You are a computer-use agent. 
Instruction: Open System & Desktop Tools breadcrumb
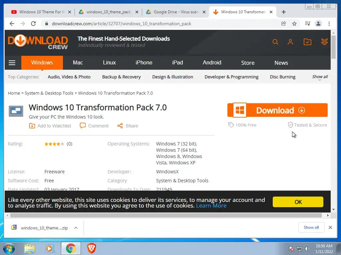click(49, 93)
